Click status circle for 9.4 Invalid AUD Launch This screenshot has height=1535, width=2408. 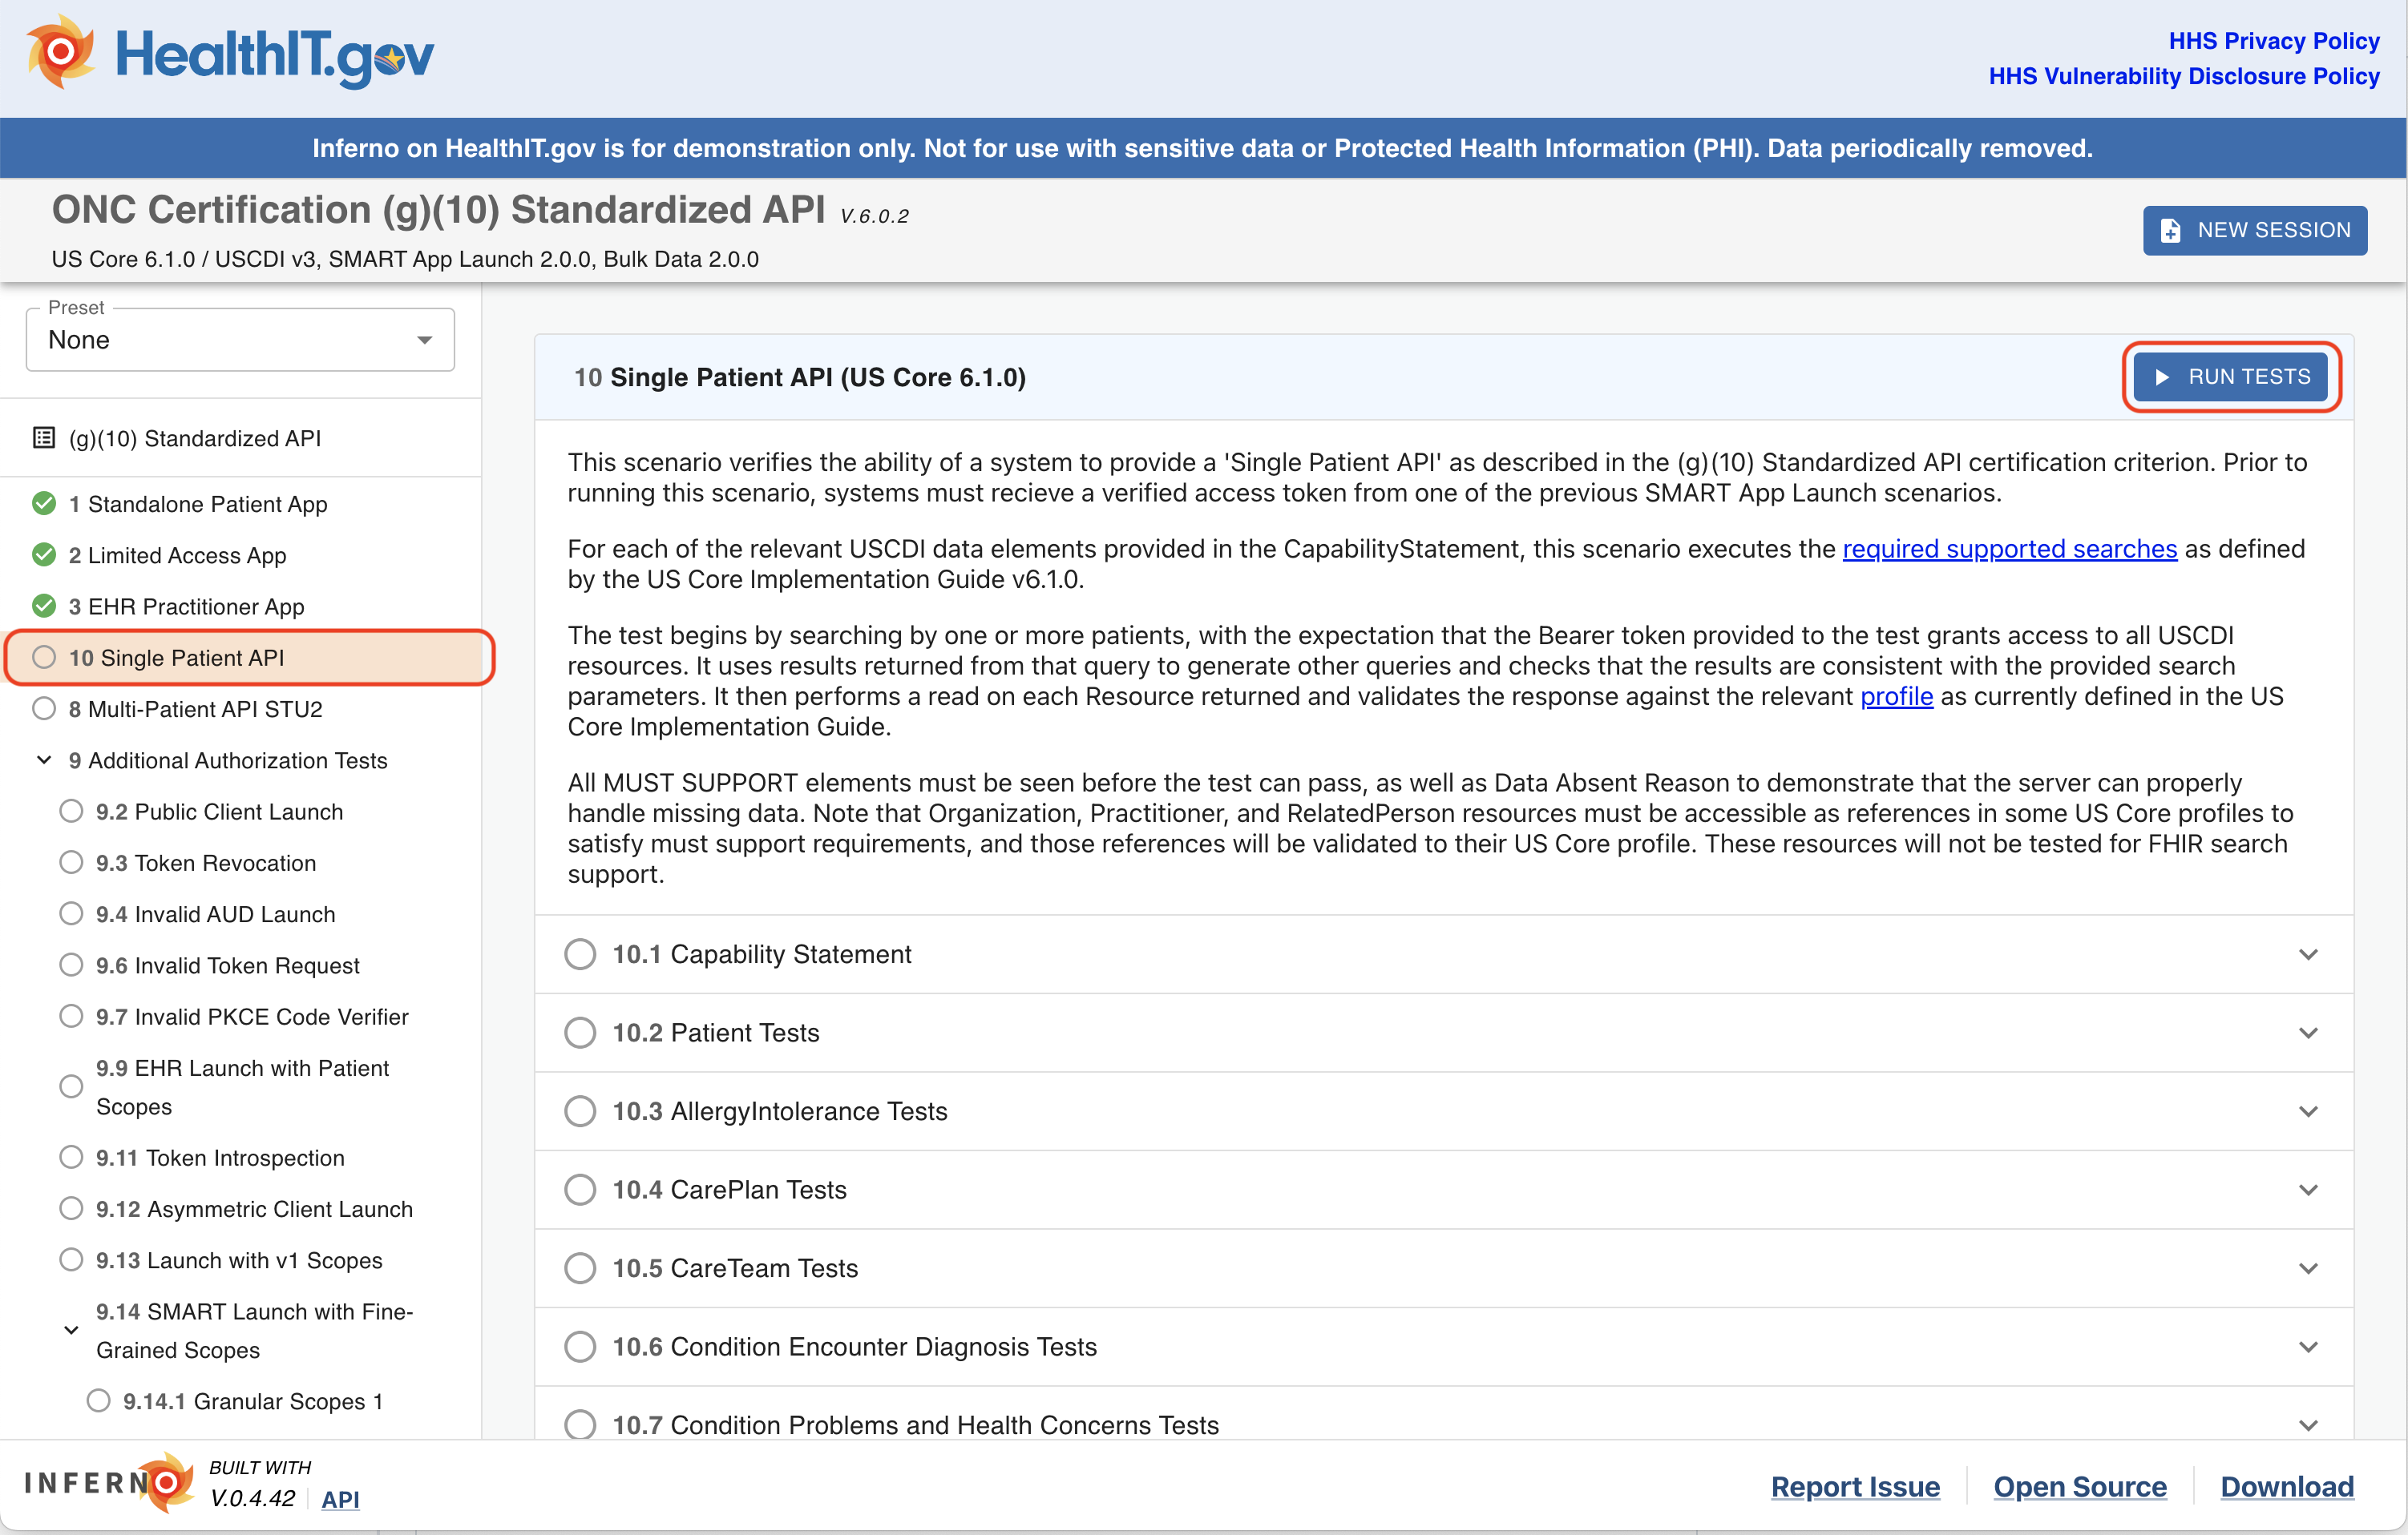point(71,913)
